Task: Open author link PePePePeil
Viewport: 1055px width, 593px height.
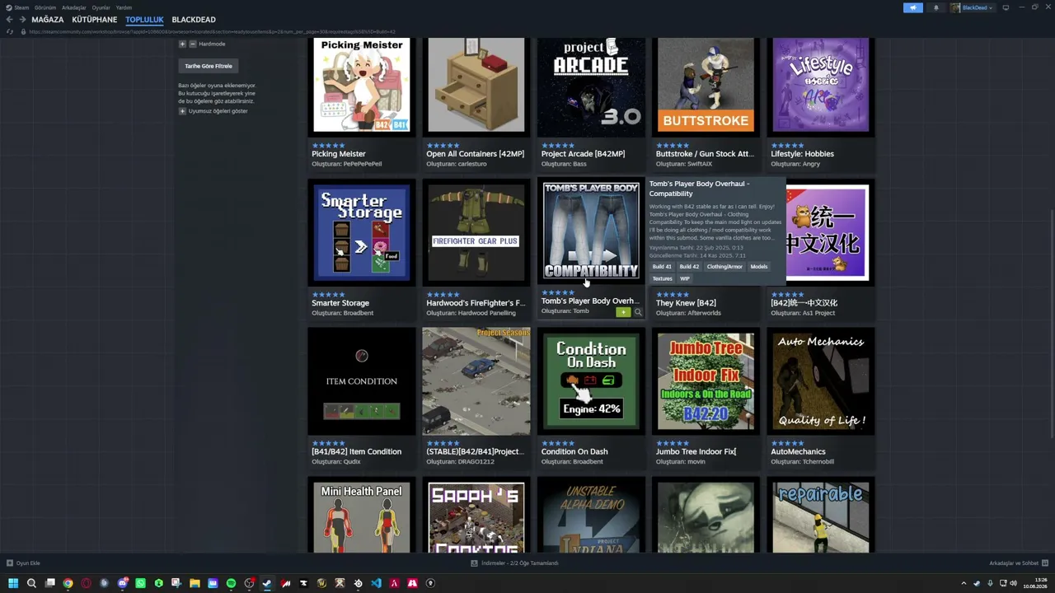Action: click(x=362, y=164)
